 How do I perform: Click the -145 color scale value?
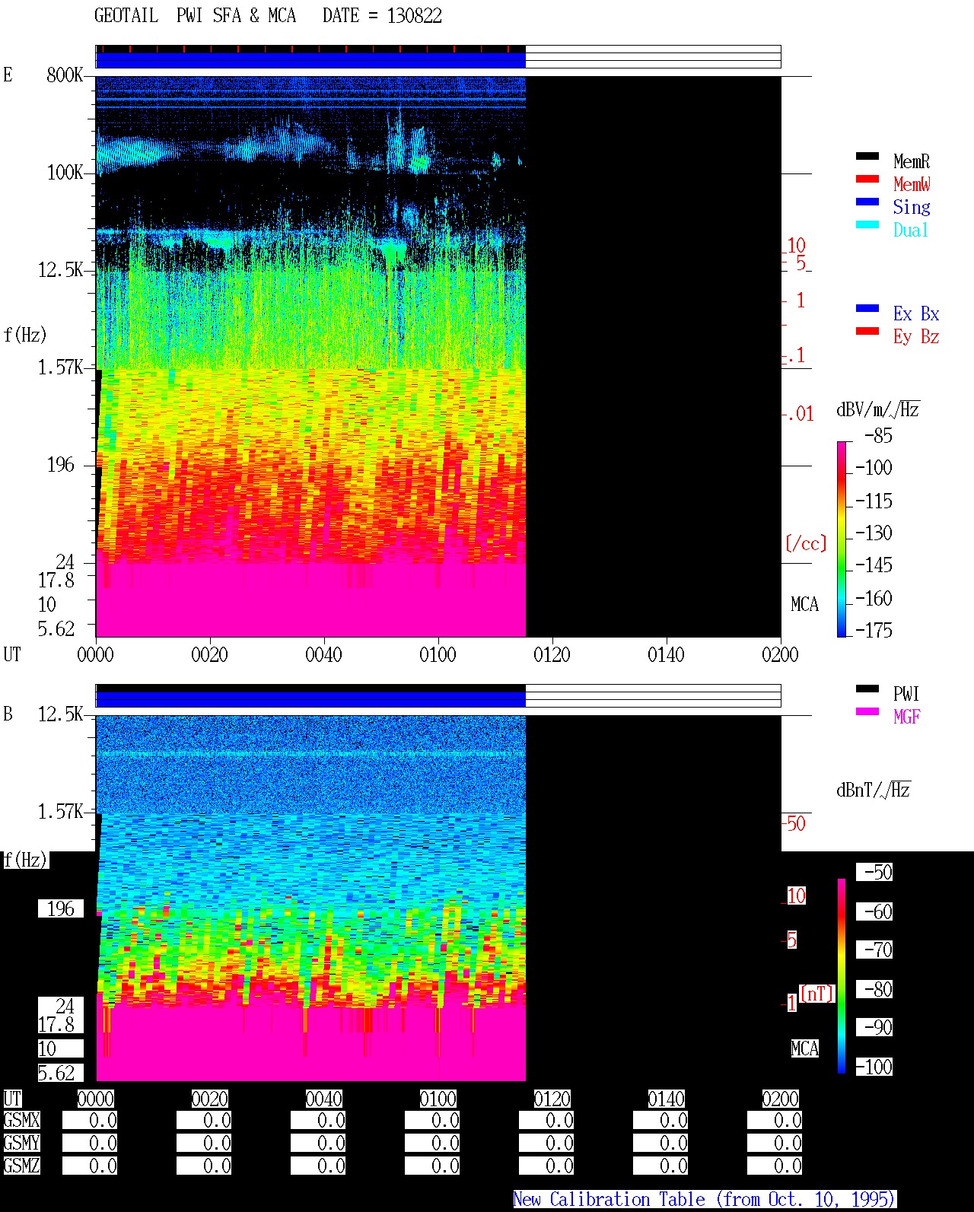tap(874, 565)
